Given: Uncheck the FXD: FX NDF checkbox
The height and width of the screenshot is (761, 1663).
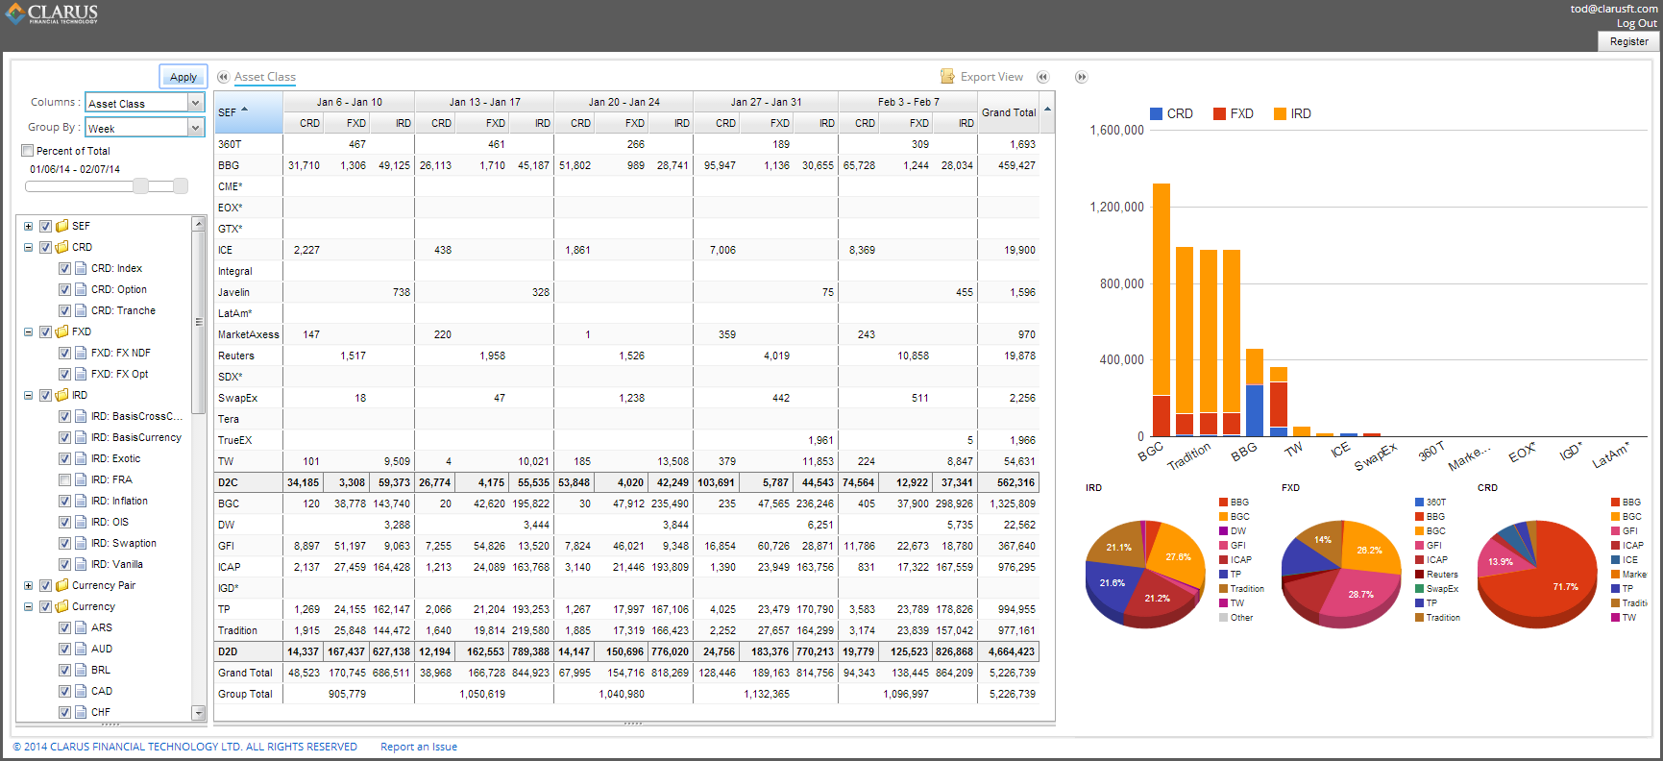Looking at the screenshot, I should [64, 353].
